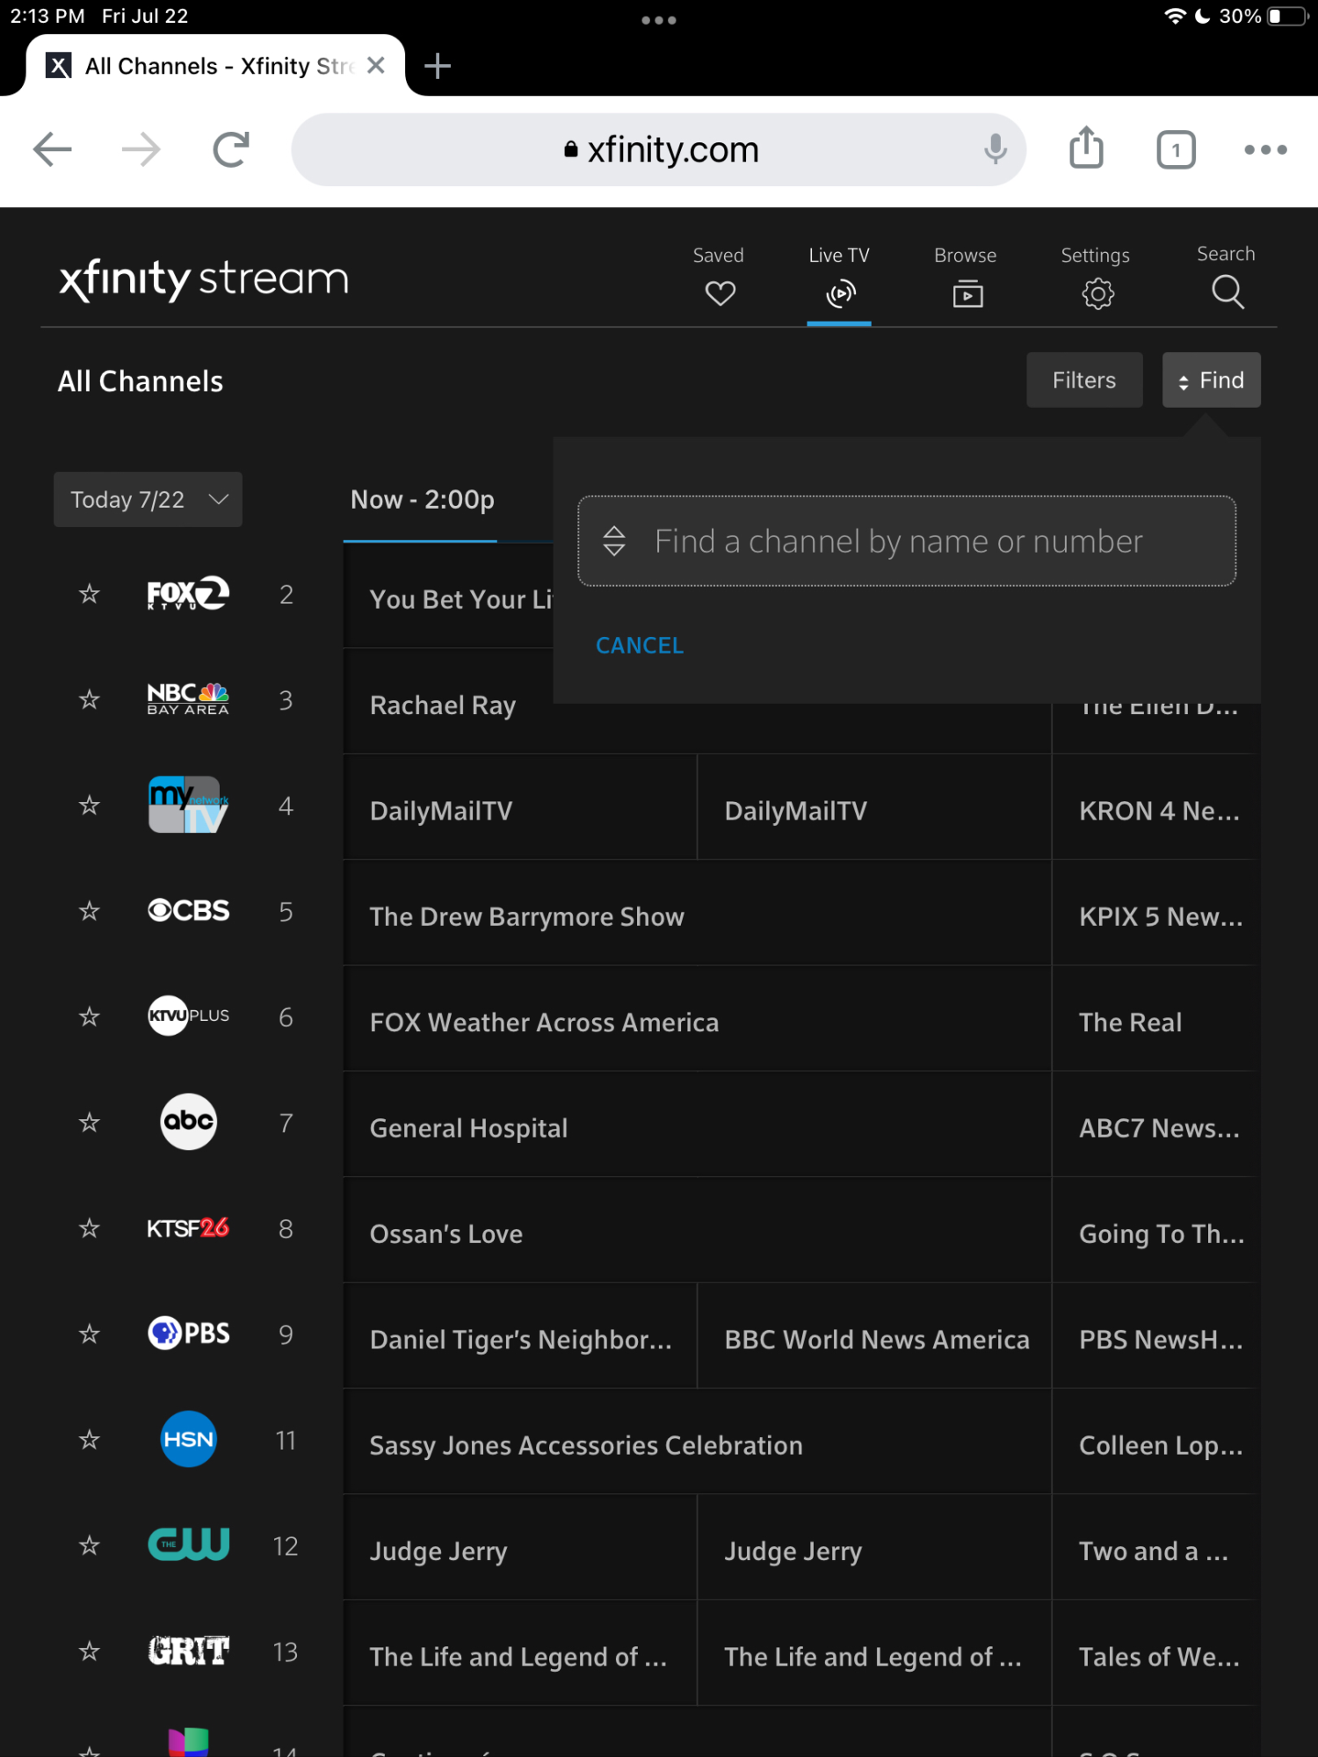Favorite the FOX 2 channel star
Image resolution: width=1318 pixels, height=1757 pixels.
click(x=89, y=595)
